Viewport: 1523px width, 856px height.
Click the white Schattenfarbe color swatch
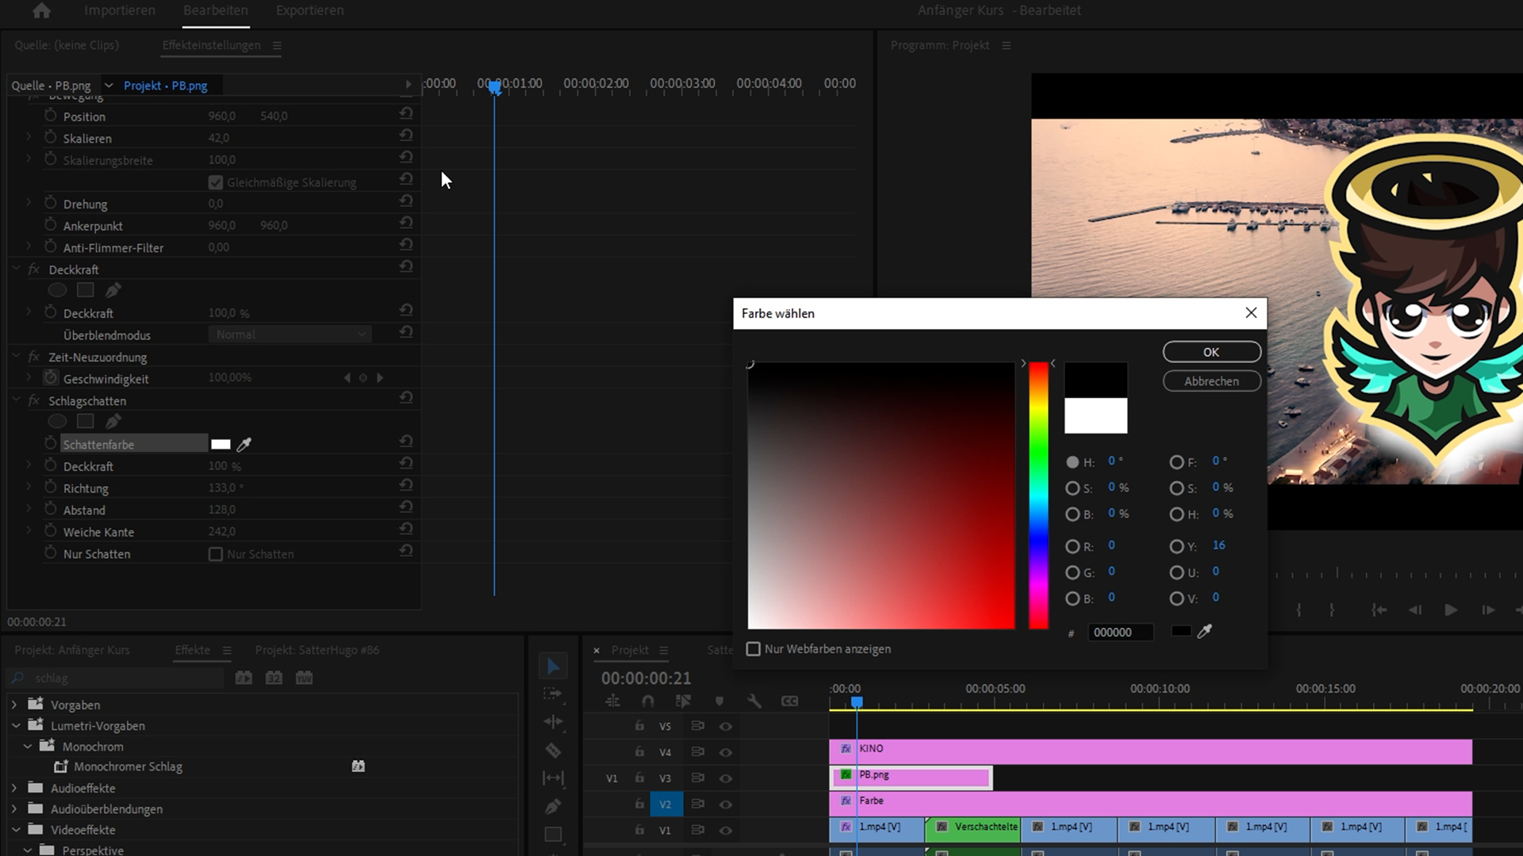(x=221, y=445)
